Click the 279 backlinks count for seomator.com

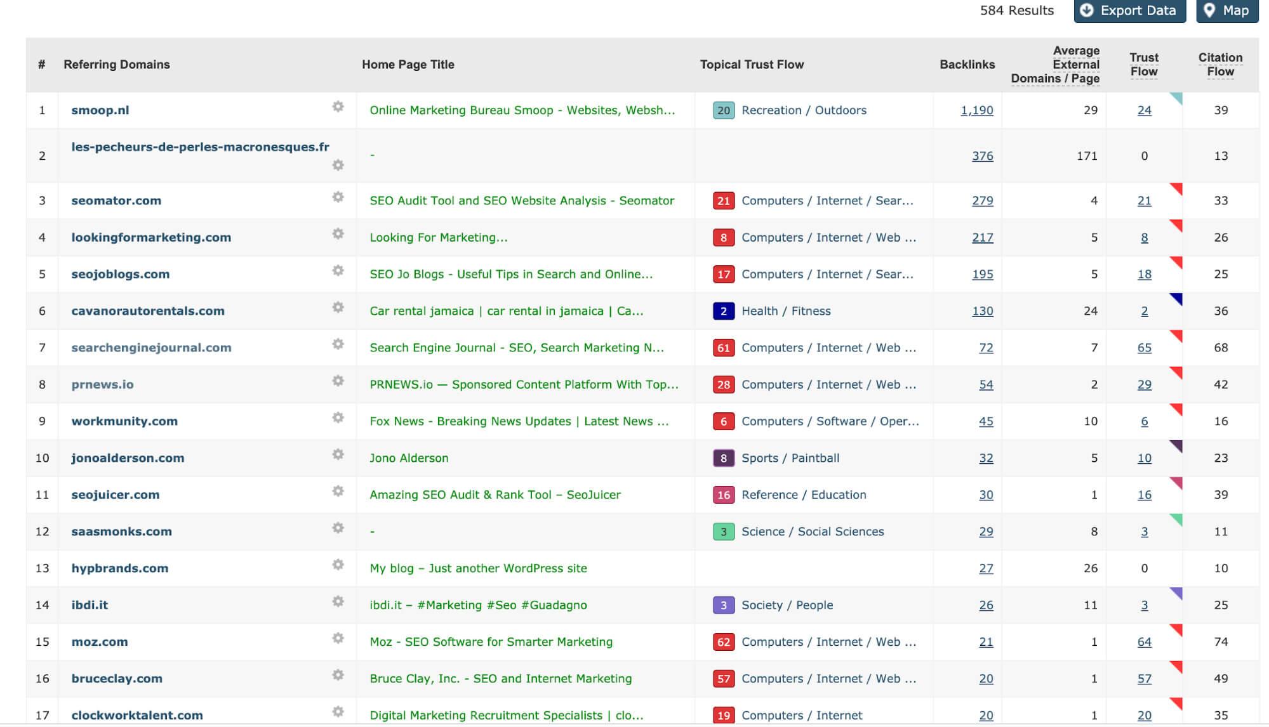[x=983, y=200]
